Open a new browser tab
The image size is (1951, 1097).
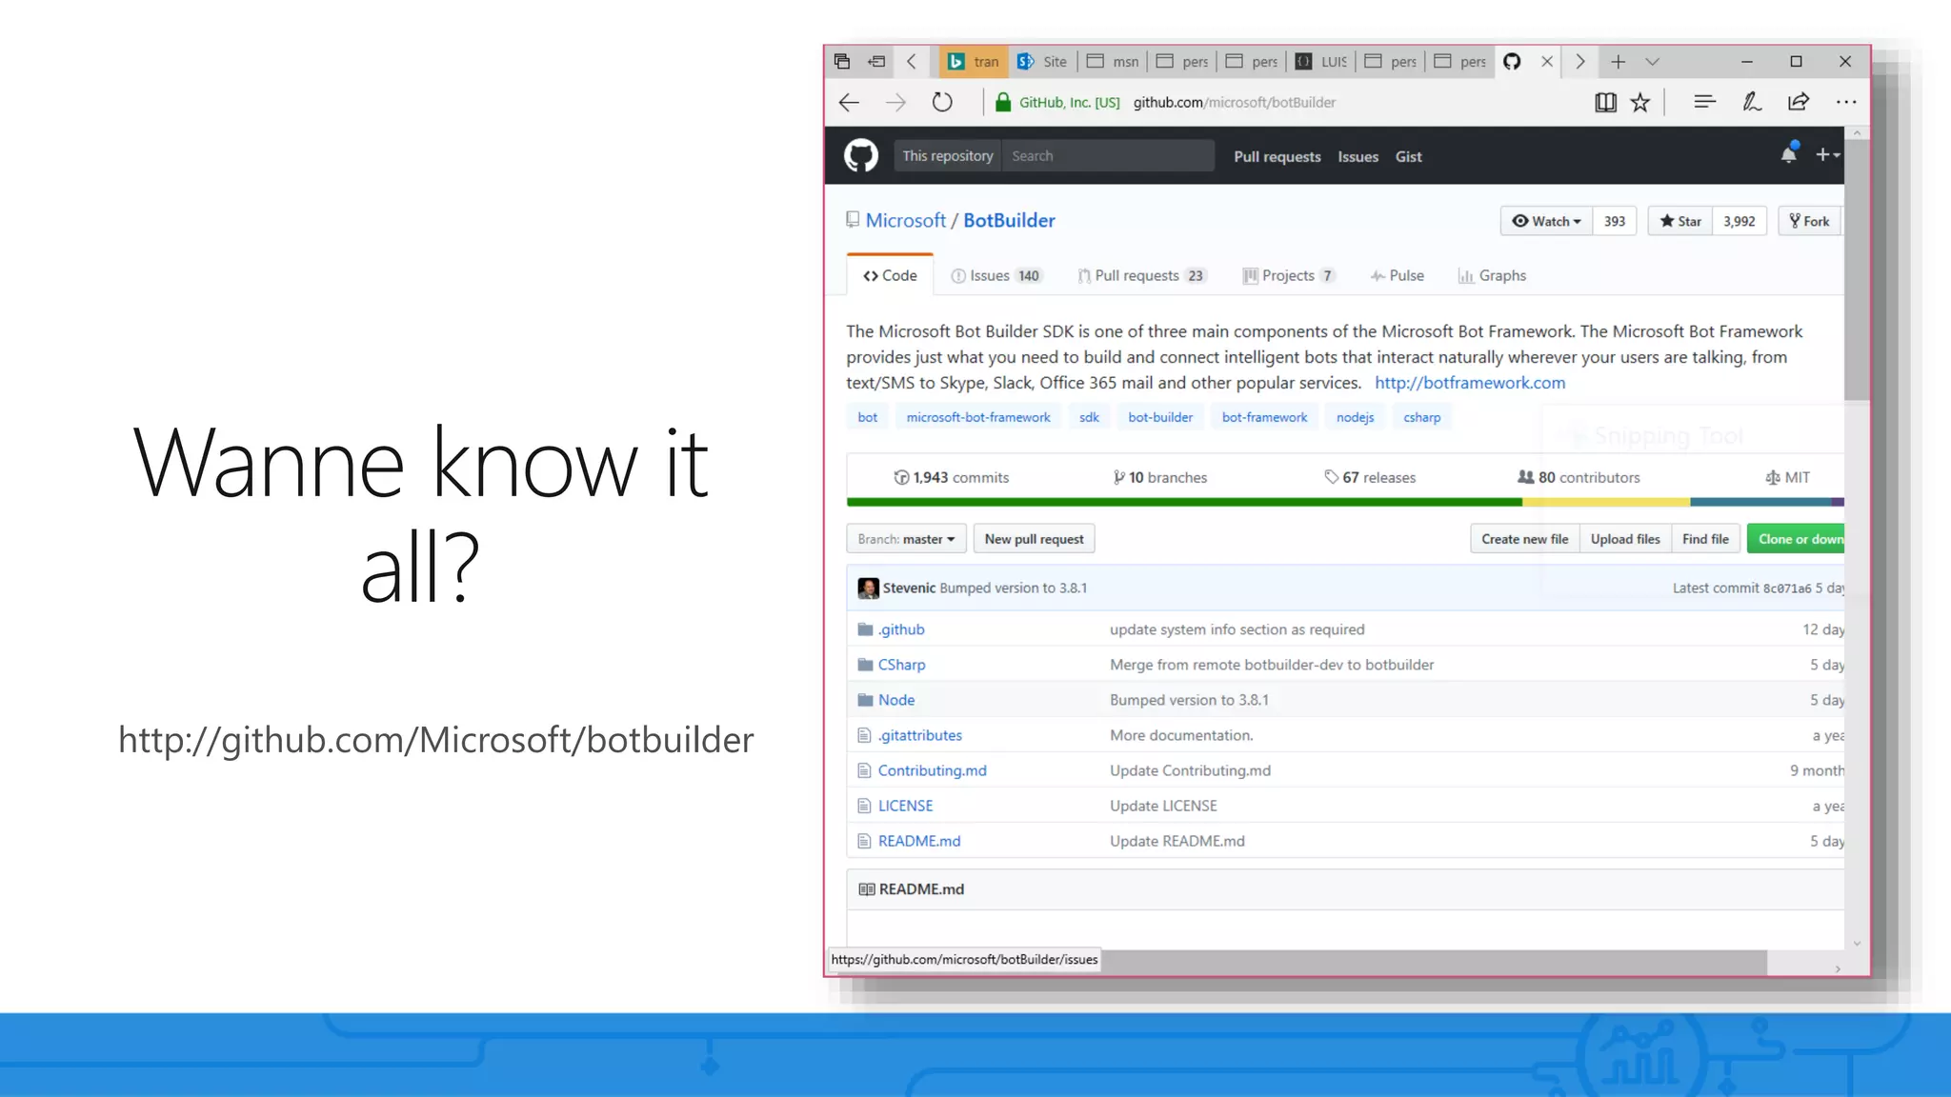[1618, 62]
